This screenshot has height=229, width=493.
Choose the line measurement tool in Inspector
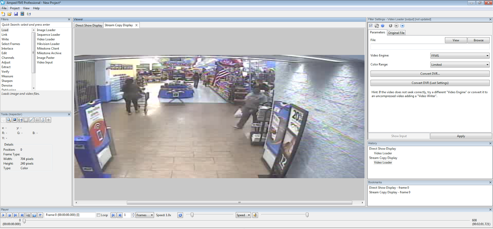click(31, 120)
